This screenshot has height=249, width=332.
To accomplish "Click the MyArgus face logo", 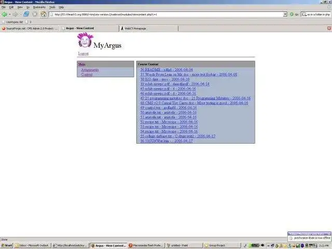I will pyautogui.click(x=85, y=40).
